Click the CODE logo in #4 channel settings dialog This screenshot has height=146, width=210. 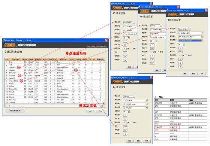[x=117, y=82]
